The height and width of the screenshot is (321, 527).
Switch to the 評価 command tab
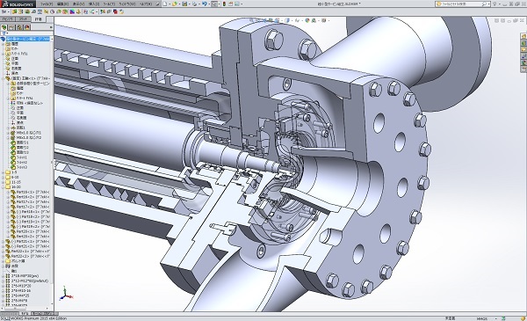tap(38, 19)
